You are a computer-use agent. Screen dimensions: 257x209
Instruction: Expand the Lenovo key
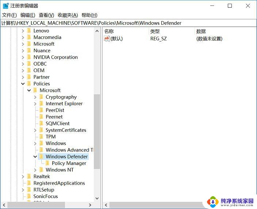coord(23,31)
